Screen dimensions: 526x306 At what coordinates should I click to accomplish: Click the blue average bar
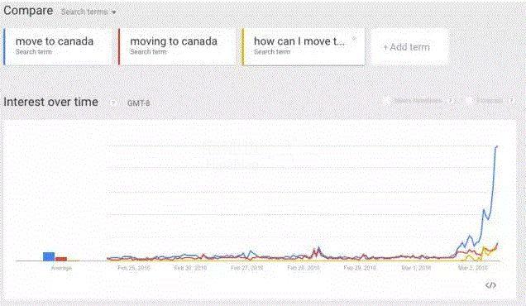[49, 256]
